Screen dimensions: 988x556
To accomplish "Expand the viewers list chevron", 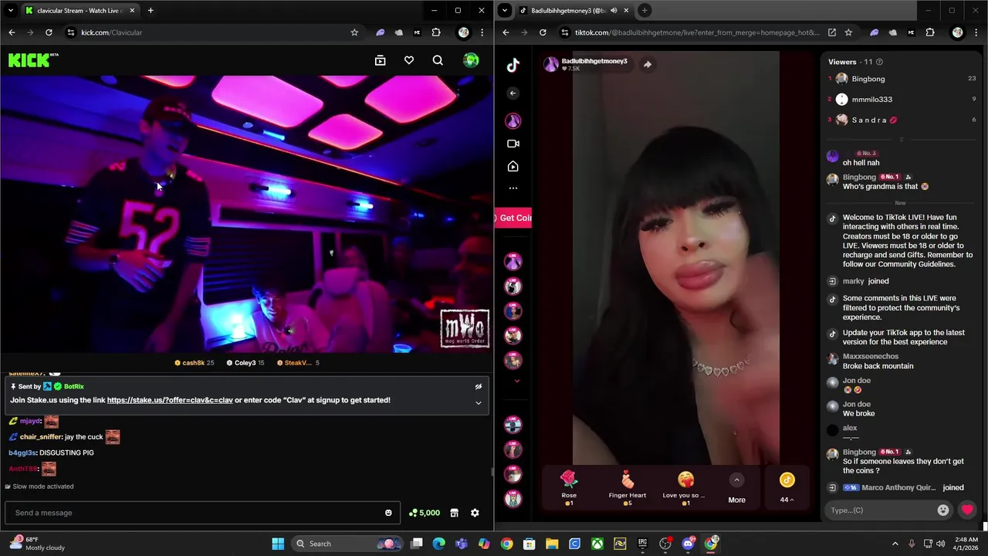I will 901,140.
